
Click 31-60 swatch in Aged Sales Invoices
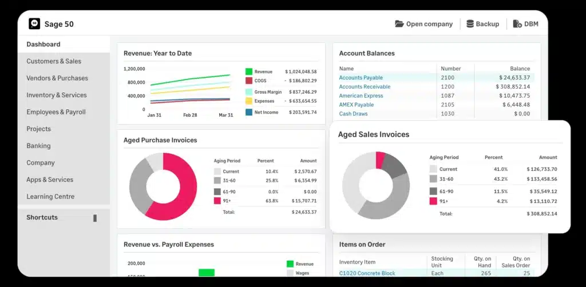[x=433, y=179]
